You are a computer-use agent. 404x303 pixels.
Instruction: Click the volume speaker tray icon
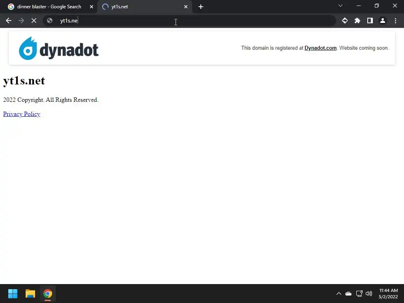(x=369, y=294)
